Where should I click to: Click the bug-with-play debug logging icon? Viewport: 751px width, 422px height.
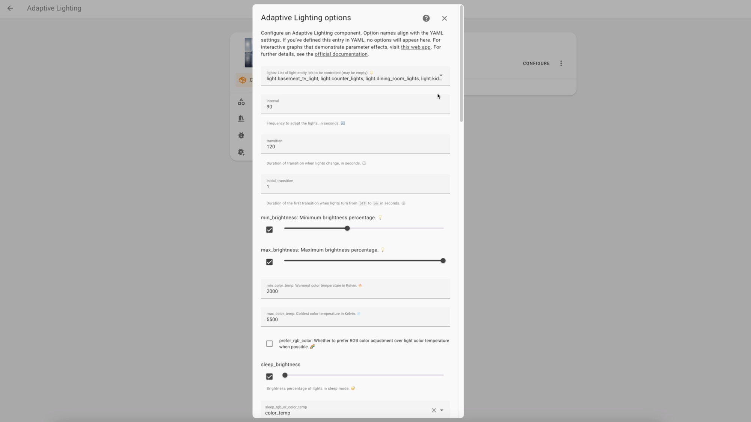241,152
